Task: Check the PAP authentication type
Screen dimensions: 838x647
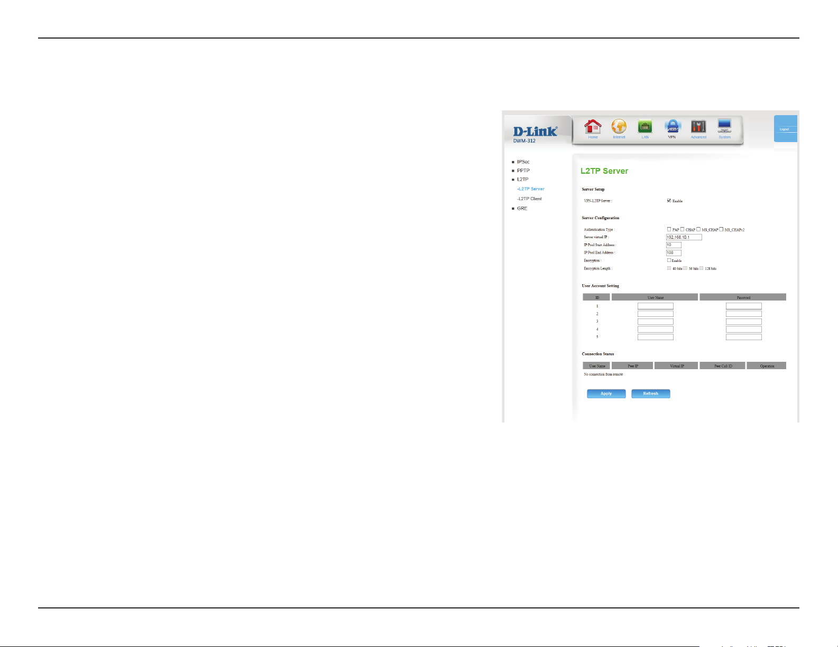Action: (x=669, y=229)
